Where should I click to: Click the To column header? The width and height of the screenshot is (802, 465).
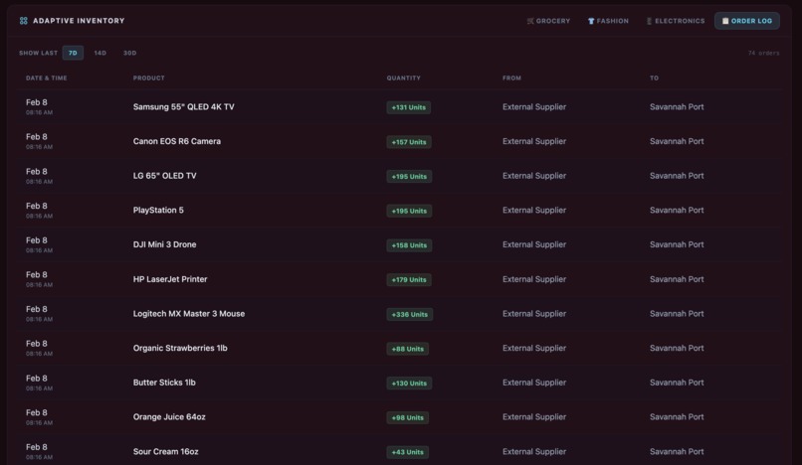(654, 78)
